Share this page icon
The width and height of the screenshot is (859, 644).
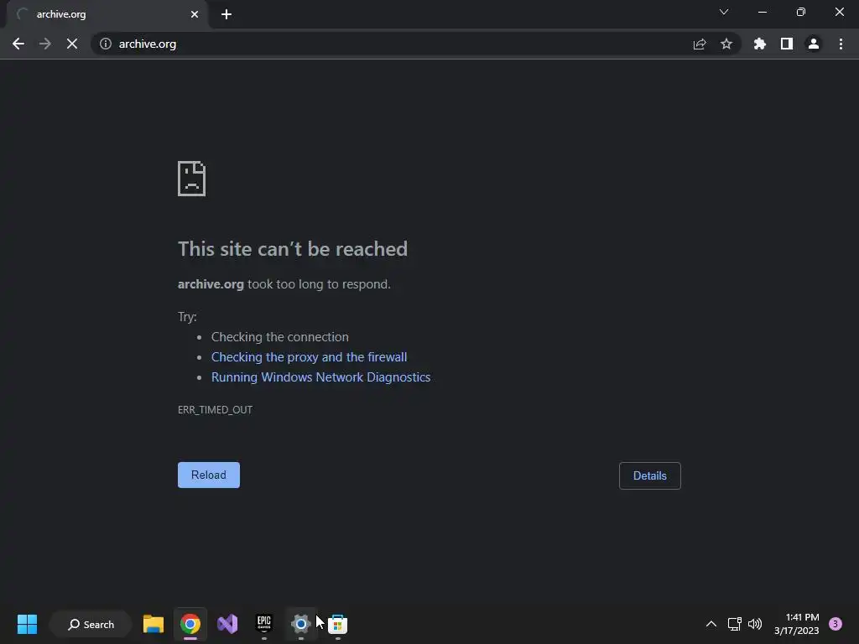pyautogui.click(x=700, y=44)
